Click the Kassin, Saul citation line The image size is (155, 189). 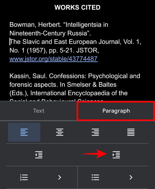click(75, 76)
